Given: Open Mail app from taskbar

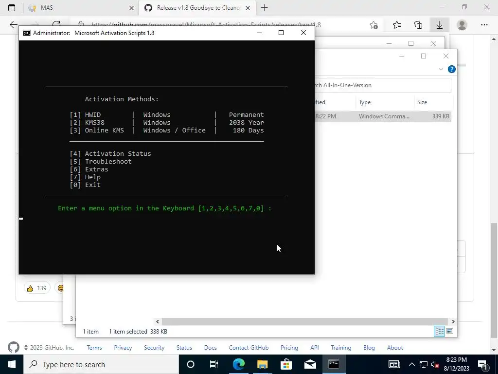Looking at the screenshot, I should point(310,364).
